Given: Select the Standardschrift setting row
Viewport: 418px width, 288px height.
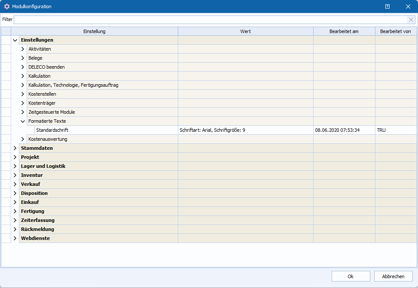Looking at the screenshot, I should pyautogui.click(x=52, y=130).
